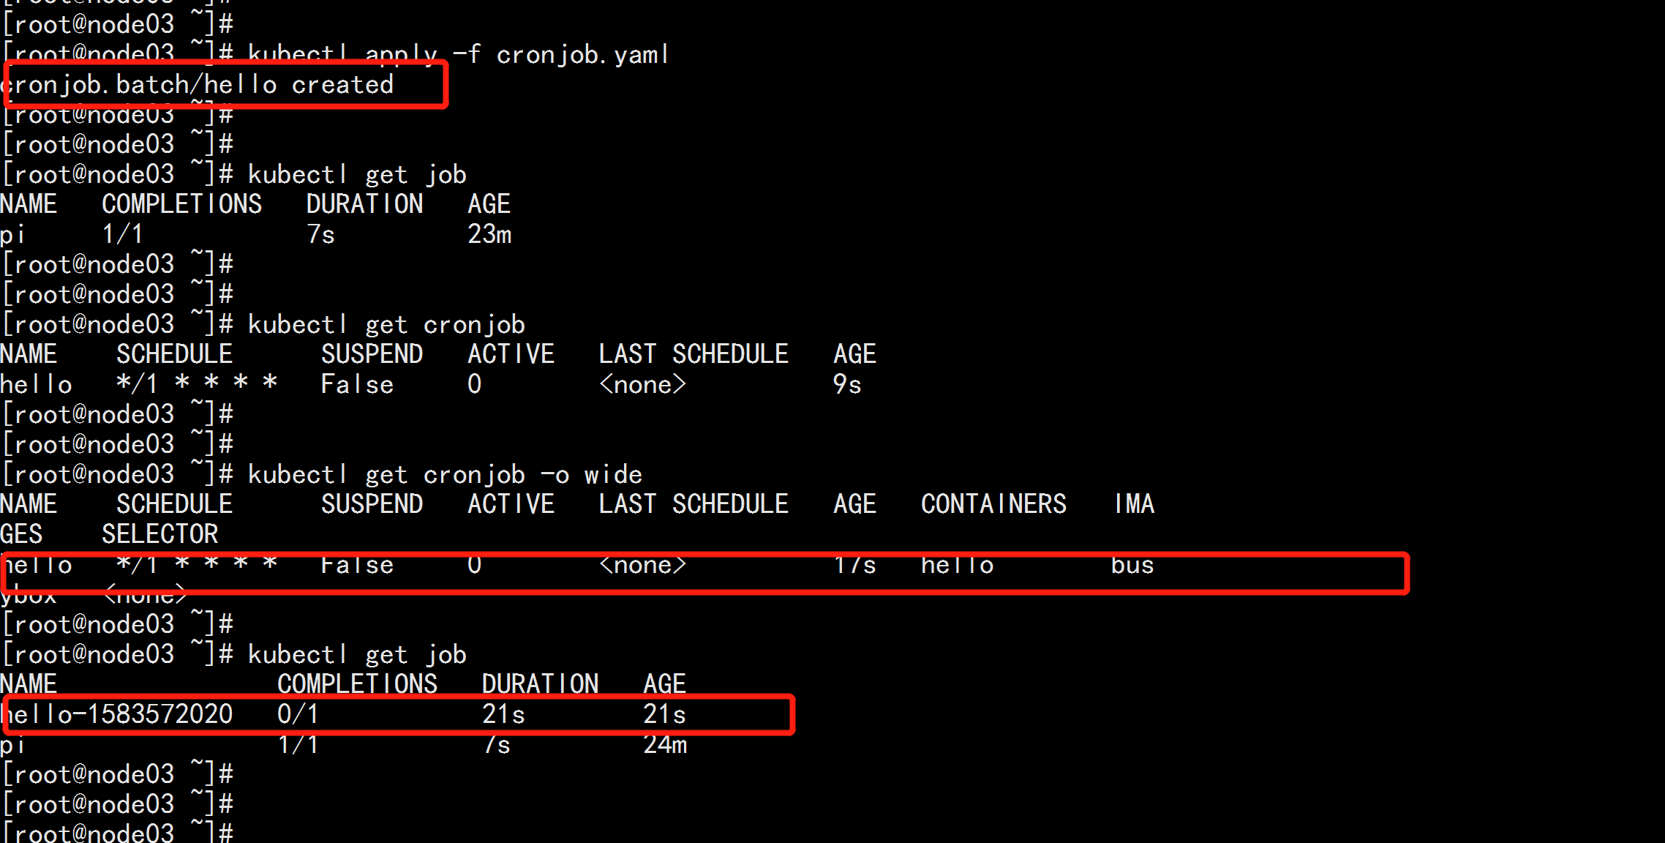The image size is (1665, 843).
Task: Click the 'AGE' header above 23m
Action: click(489, 204)
